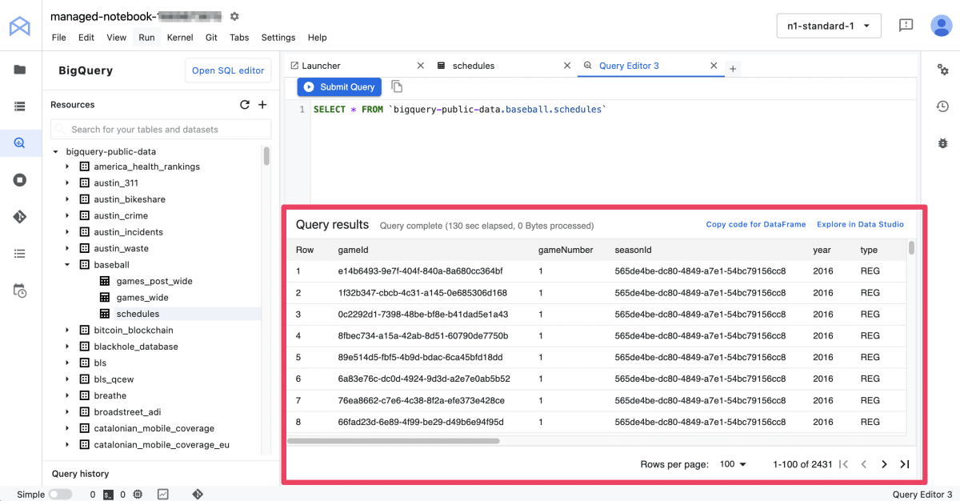Expand the catalonian_mobile_coverage_eu dataset
Image resolution: width=960 pixels, height=501 pixels.
point(68,445)
